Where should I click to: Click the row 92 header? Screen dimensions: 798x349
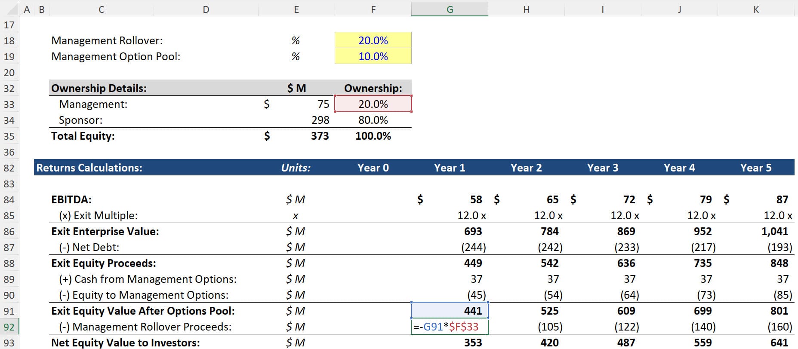pyautogui.click(x=9, y=327)
